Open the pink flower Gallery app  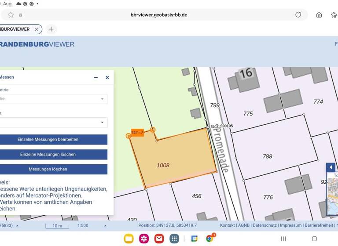(x=144, y=239)
